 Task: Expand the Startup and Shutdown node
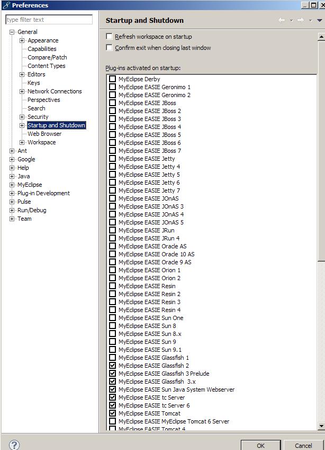(22, 125)
